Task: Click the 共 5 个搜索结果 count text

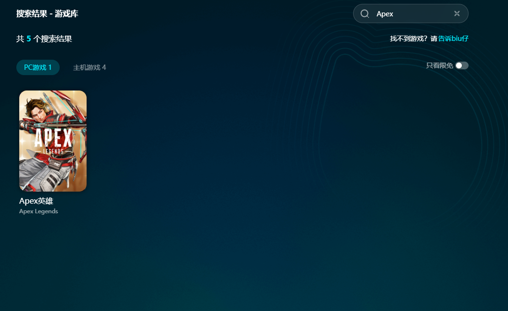Action: (44, 39)
